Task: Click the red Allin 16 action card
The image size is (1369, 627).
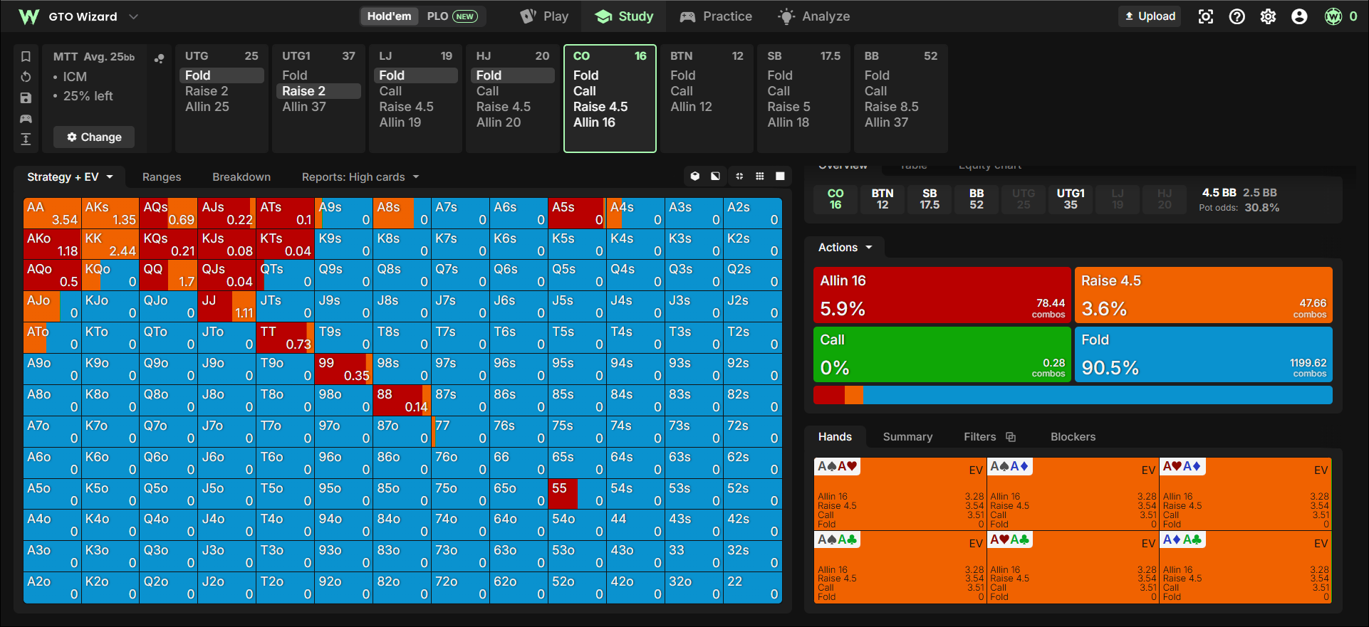Action: 942,295
